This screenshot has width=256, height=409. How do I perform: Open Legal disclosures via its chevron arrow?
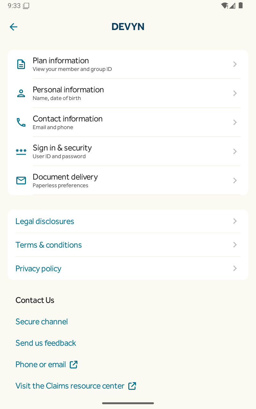[x=235, y=221]
